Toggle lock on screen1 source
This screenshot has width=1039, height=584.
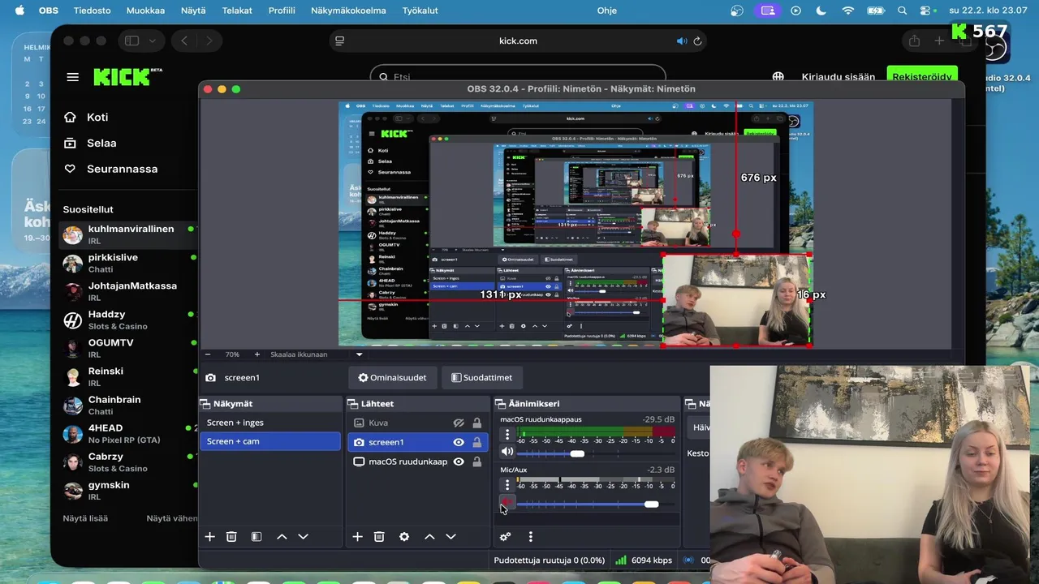[x=476, y=442]
